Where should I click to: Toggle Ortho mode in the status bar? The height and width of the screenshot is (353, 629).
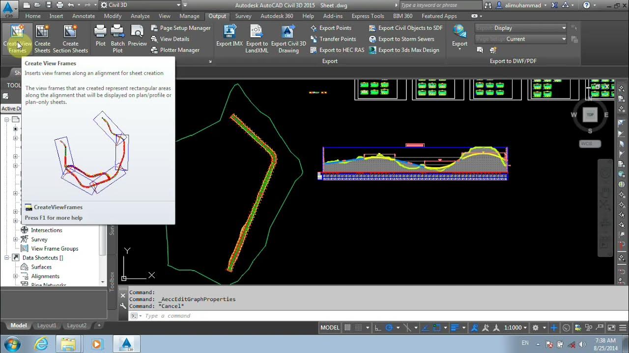378,328
